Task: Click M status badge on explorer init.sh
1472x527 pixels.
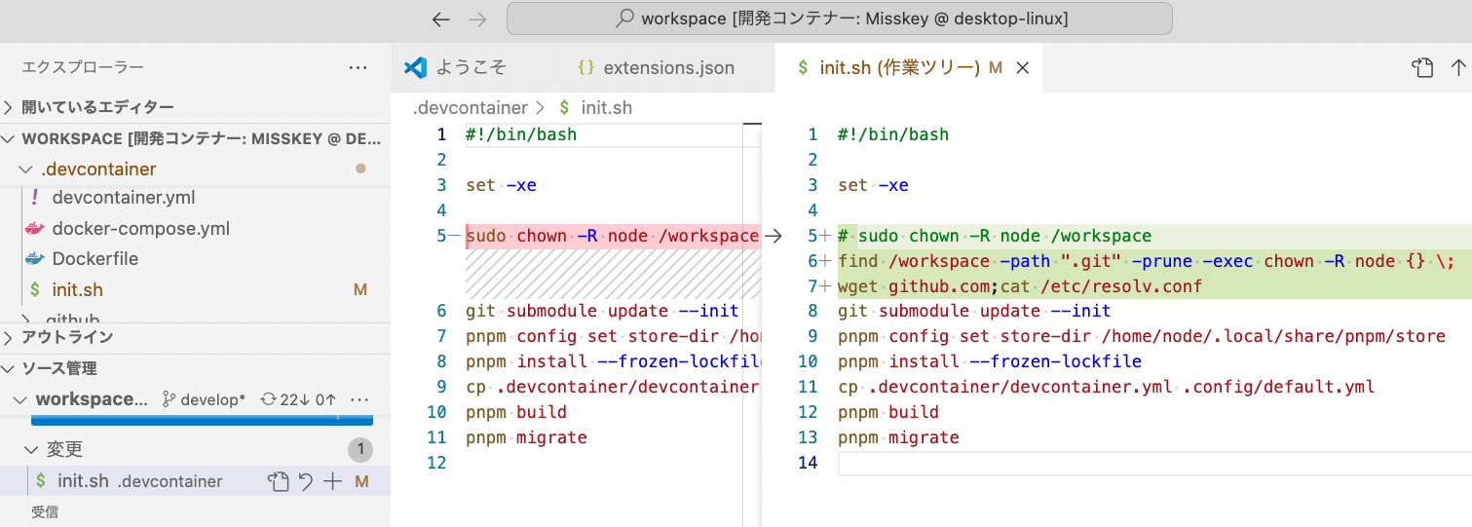Action: pyautogui.click(x=360, y=290)
